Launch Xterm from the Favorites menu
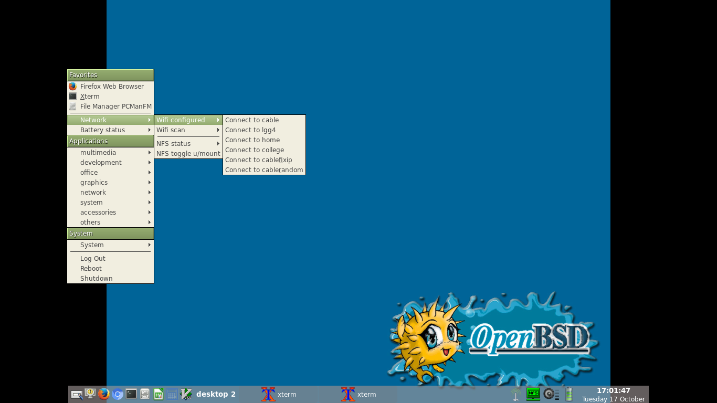717x403 pixels. (110, 97)
